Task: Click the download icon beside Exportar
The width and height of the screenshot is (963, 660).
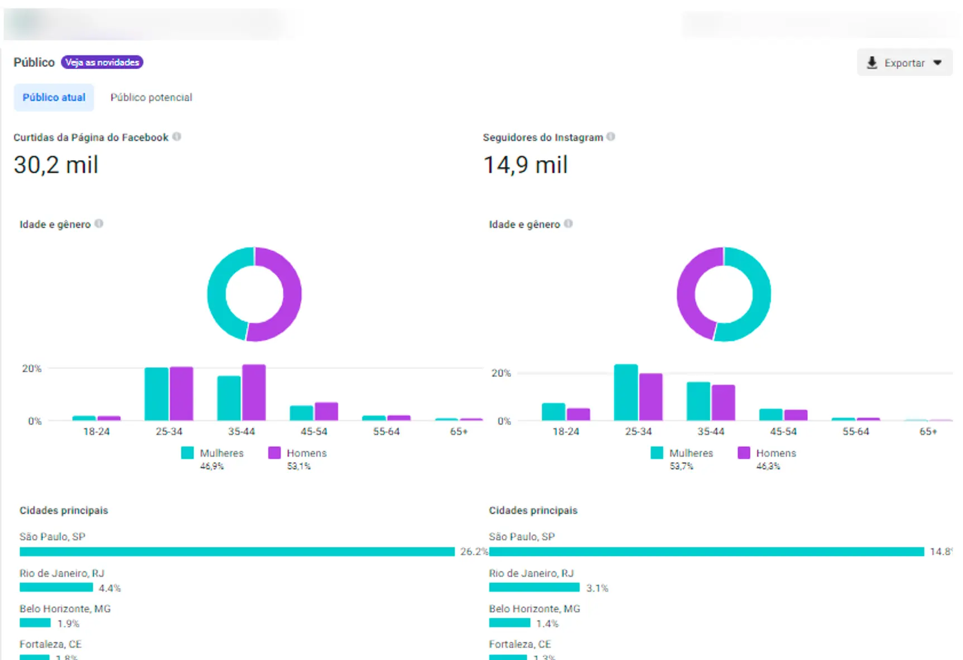Action: pyautogui.click(x=871, y=62)
